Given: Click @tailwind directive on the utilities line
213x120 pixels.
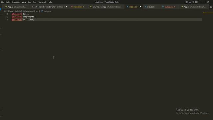Looking at the screenshot, I should tap(17, 20).
